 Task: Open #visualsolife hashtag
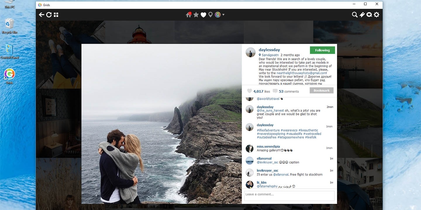tap(294, 134)
